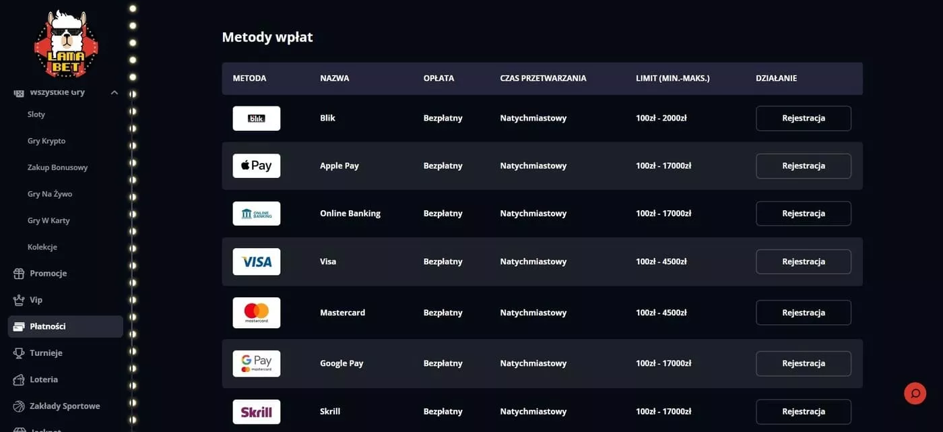Click the Lama Bet logo

[66, 44]
